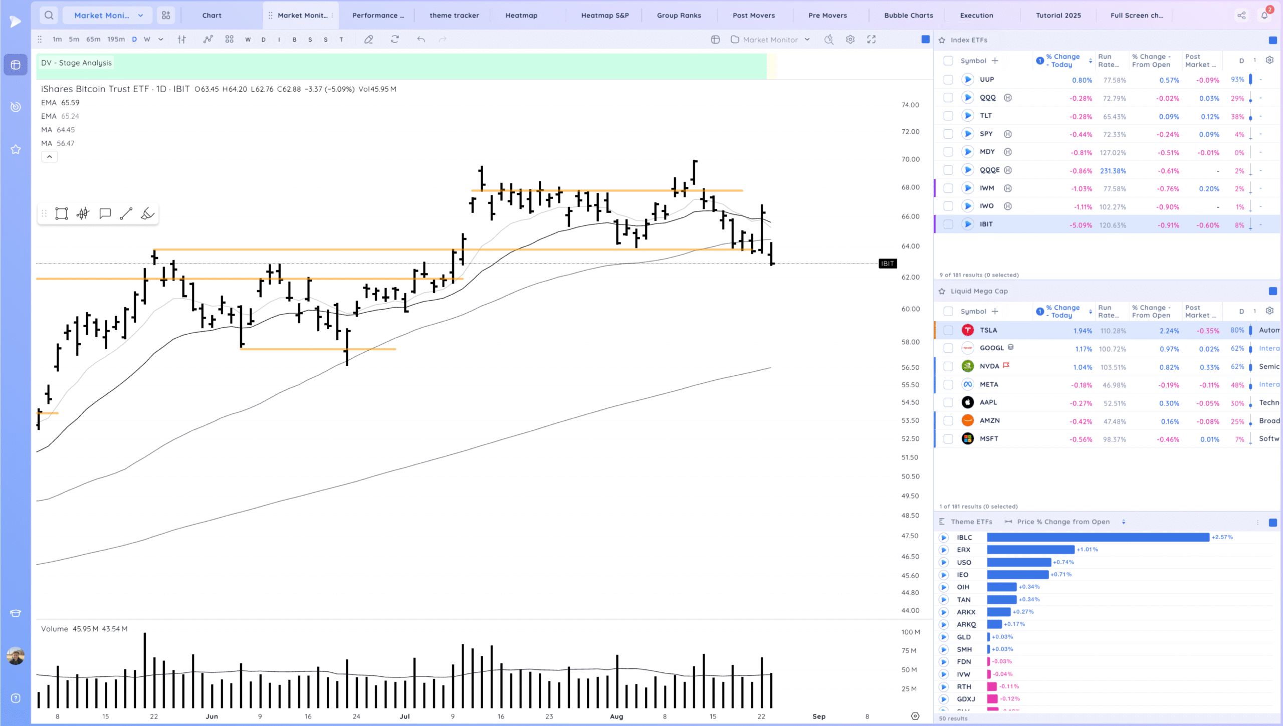Click the user profile avatar

(16, 655)
